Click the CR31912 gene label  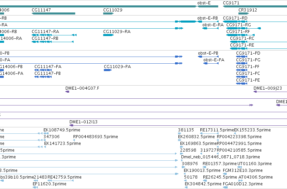248,10
